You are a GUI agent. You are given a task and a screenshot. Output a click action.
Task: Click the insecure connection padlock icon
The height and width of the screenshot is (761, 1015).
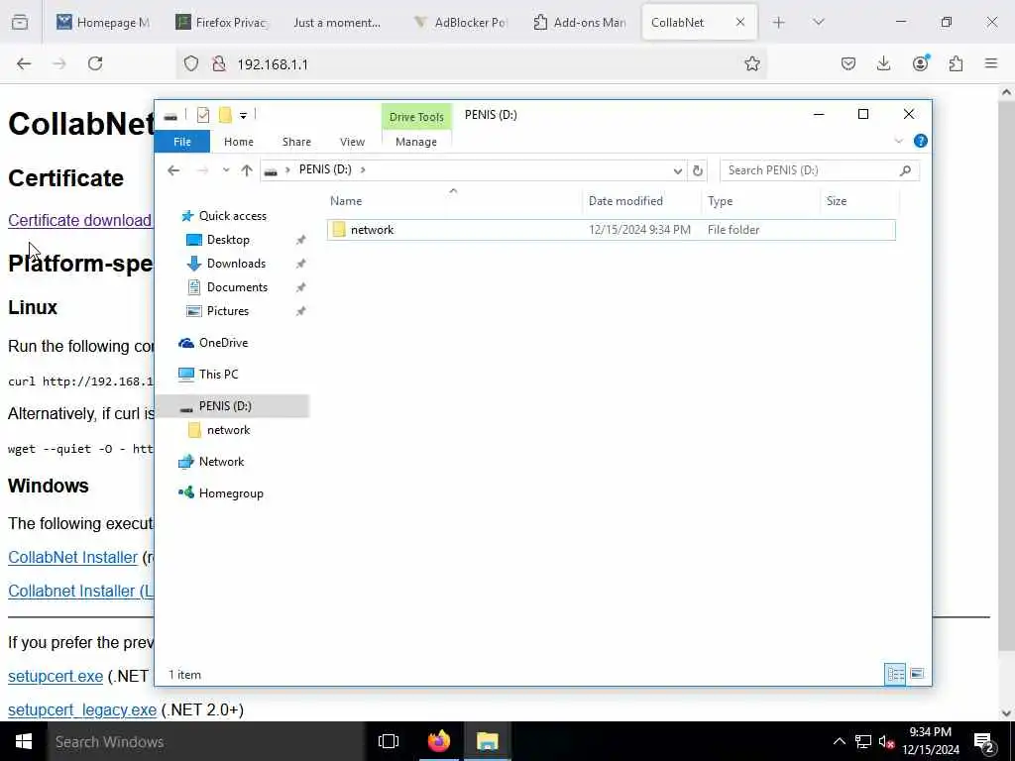pos(219,63)
